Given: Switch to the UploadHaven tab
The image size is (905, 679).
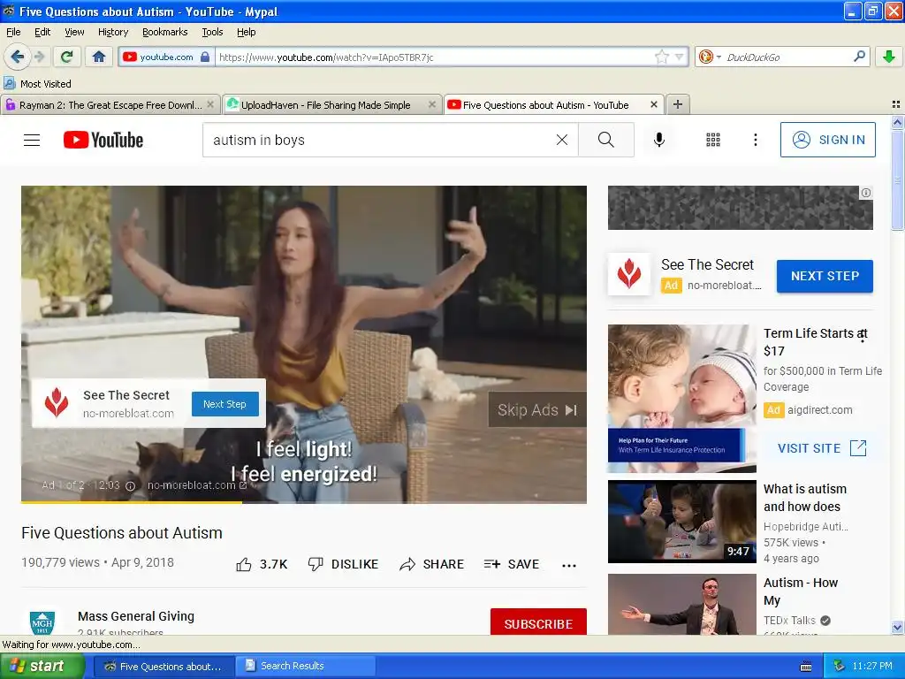Looking at the screenshot, I should (x=332, y=104).
